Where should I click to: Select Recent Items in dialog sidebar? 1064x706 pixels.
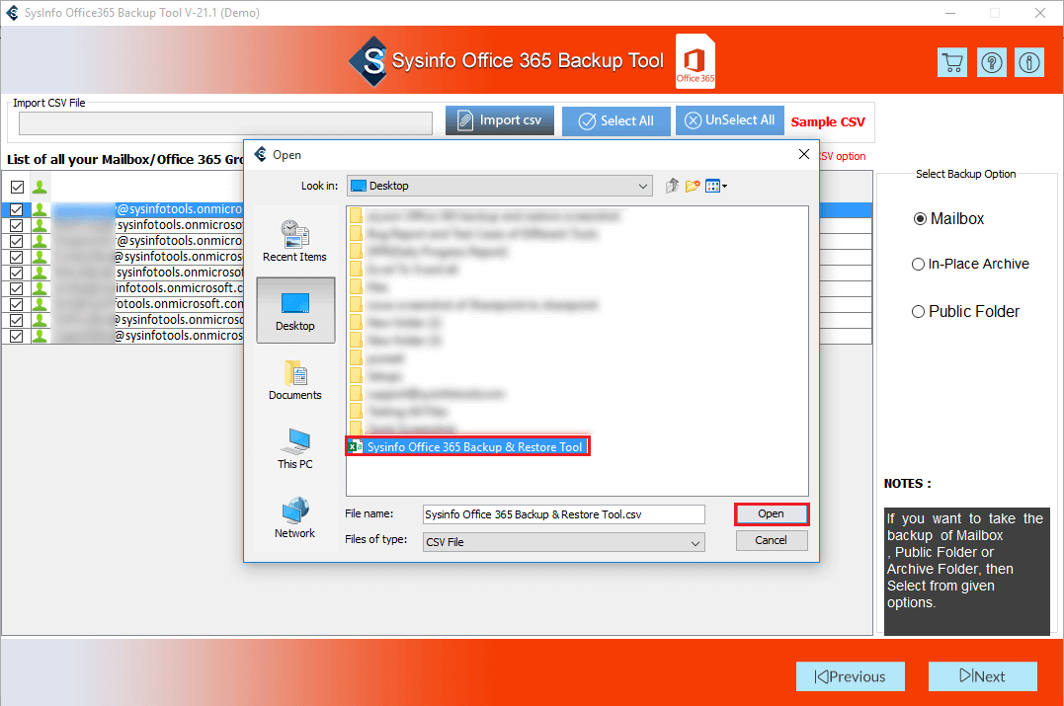click(294, 241)
